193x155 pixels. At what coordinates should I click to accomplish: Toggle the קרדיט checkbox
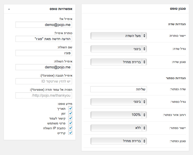point(70,133)
